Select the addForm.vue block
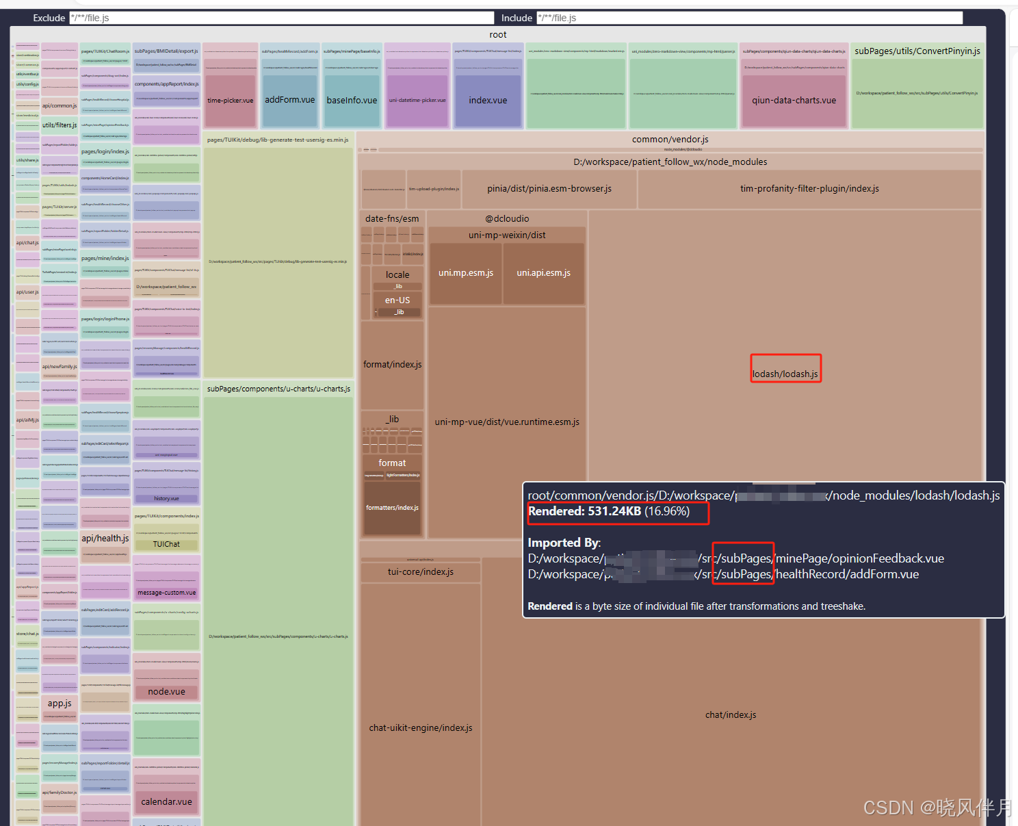This screenshot has height=826, width=1018. pyautogui.click(x=290, y=100)
